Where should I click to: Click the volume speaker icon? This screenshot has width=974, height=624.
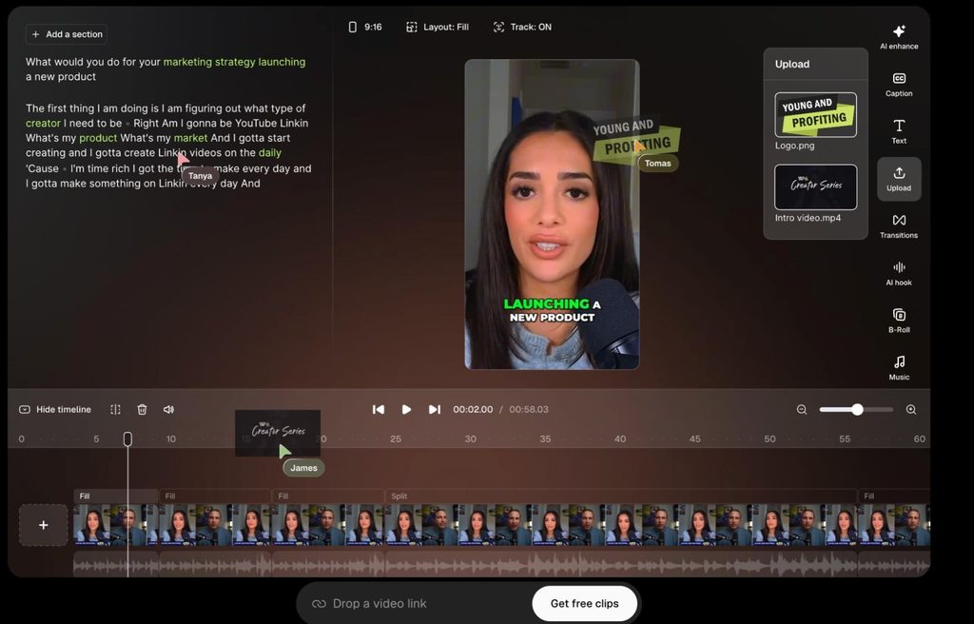(x=168, y=410)
